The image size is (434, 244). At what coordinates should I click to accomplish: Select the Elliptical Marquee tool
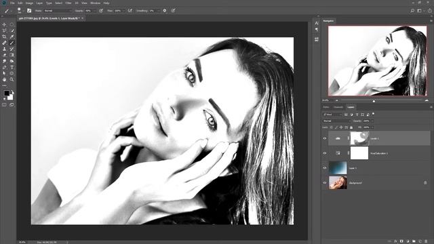tap(12, 24)
